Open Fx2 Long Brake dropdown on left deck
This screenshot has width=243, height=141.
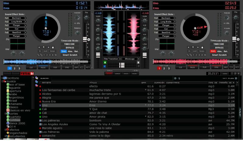[26, 22]
